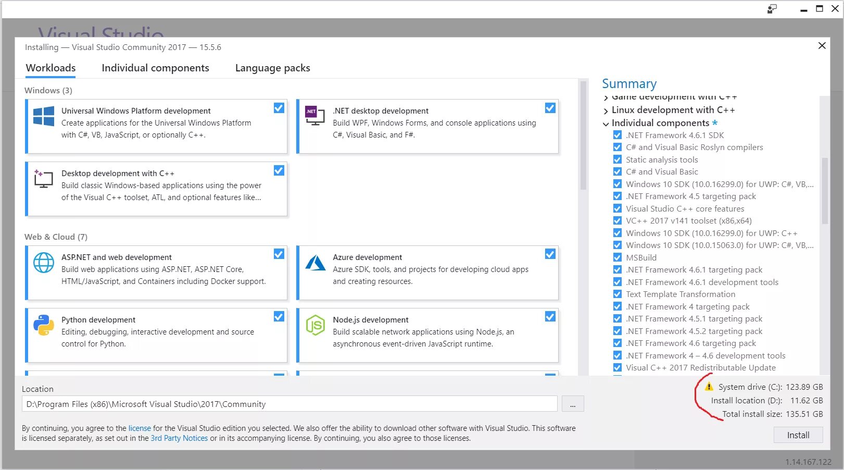Click the .NET desktop development icon
The width and height of the screenshot is (844, 470).
click(315, 116)
